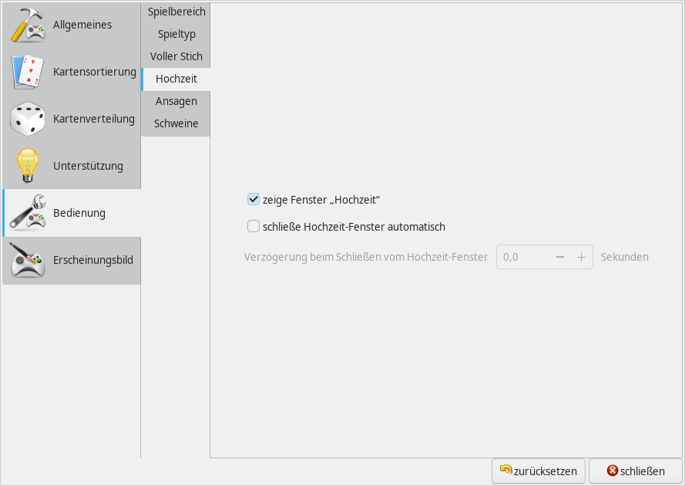
Task: Open the Spieltyp tab
Action: 176,34
